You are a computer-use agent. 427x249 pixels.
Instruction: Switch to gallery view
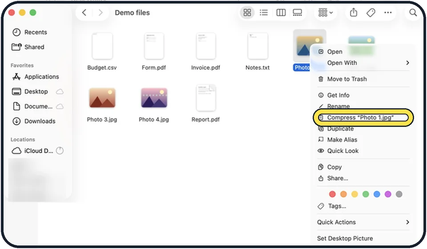tap(297, 12)
